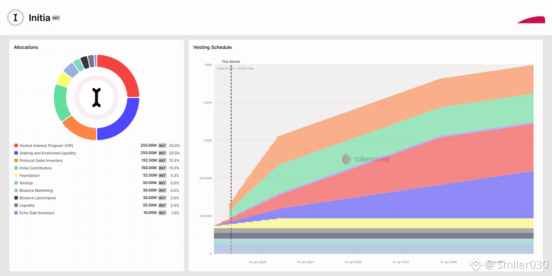Click the Foundation allocation label

(x=29, y=175)
